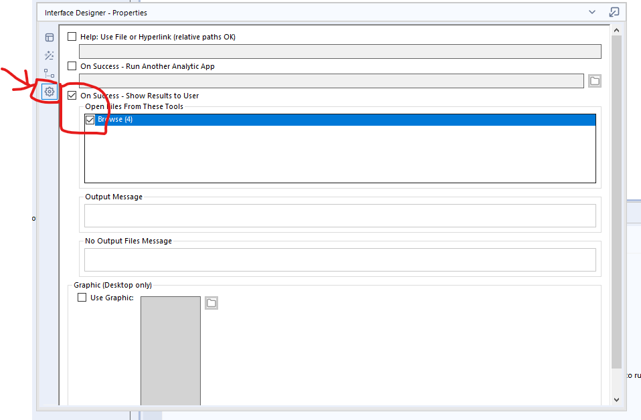Open the Tree view in Interface Designer

(x=49, y=74)
